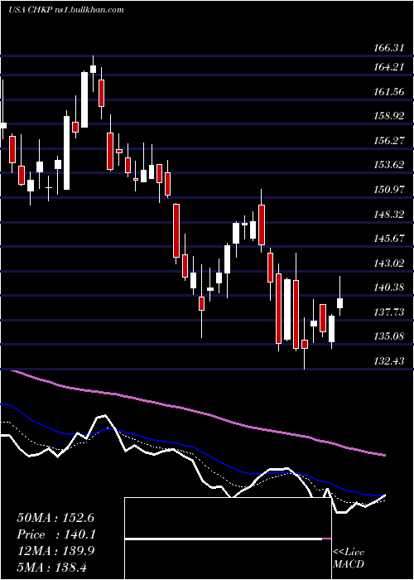The height and width of the screenshot is (580, 414).
Task: Click the 132.43 price level label
Action: 388,361
